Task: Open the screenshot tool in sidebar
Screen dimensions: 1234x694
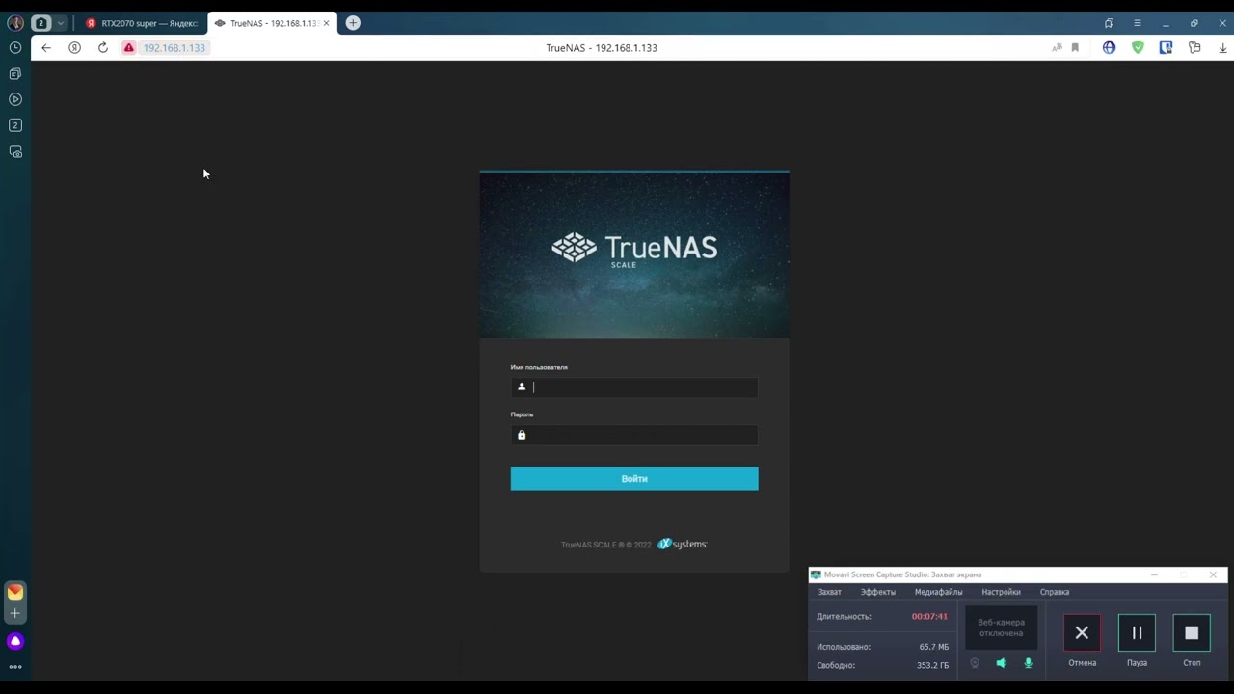Action: pos(15,151)
